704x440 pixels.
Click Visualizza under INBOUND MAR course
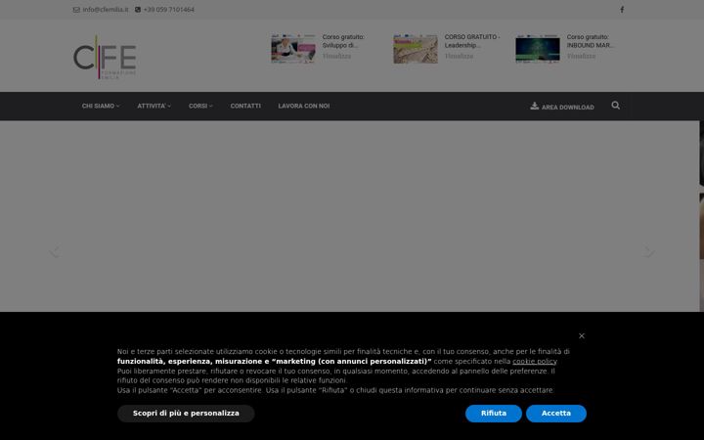click(581, 56)
